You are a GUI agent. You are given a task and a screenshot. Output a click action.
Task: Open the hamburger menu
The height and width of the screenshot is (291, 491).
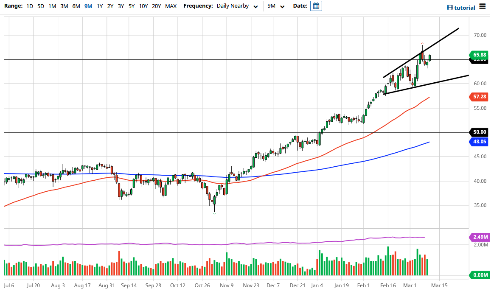click(x=483, y=7)
